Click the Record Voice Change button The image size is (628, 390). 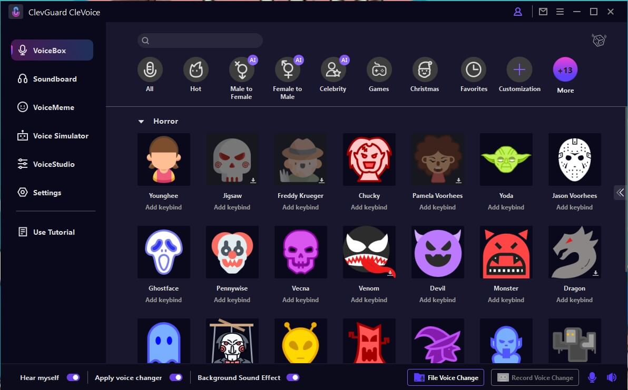(x=535, y=377)
